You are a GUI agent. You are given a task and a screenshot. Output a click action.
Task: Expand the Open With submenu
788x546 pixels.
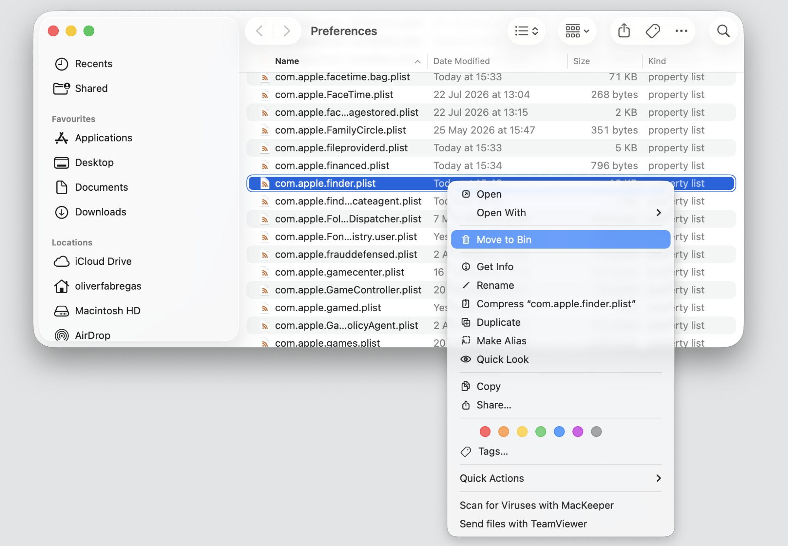click(561, 213)
